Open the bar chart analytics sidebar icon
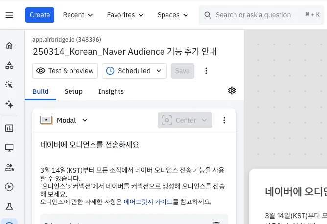This screenshot has width=327, height=224. 9,128
